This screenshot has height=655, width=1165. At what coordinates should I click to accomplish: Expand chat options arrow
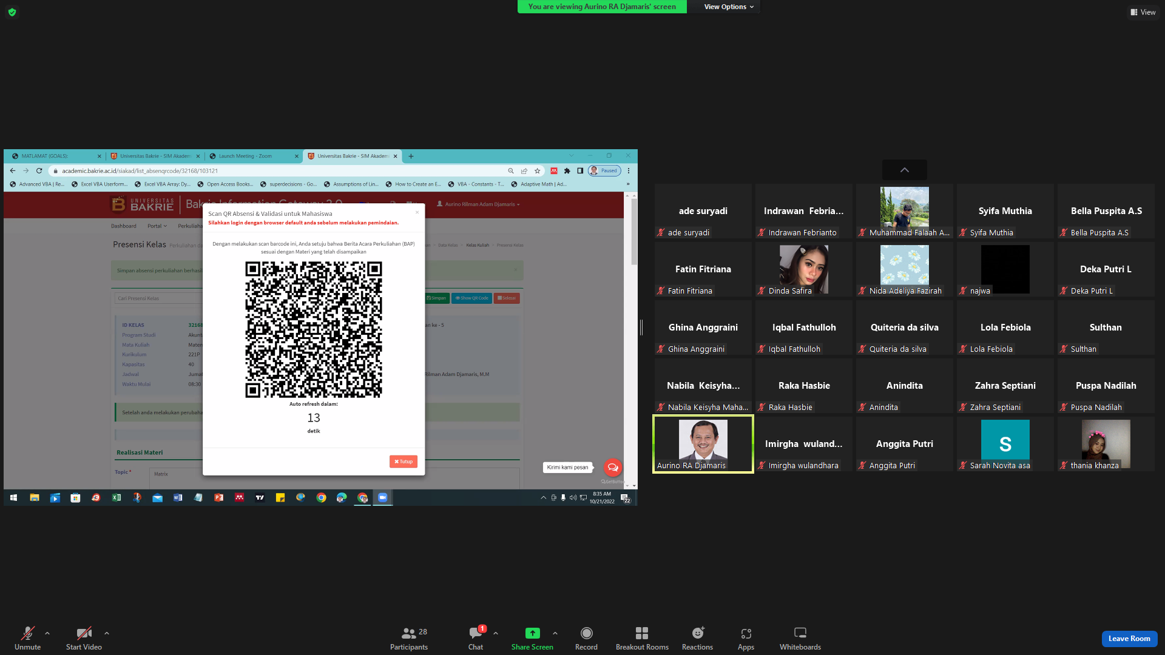496,633
